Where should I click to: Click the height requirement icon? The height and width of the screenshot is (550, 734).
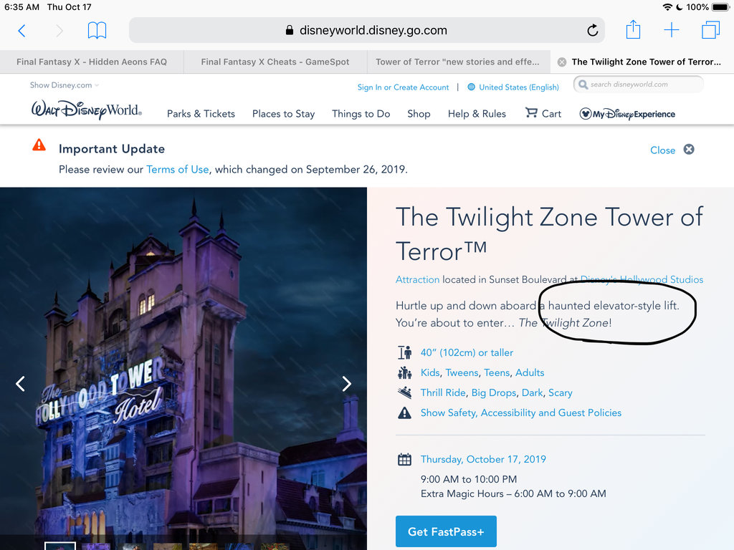tap(404, 352)
